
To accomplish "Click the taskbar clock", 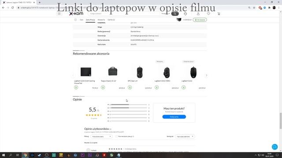I will [x=269, y=155].
